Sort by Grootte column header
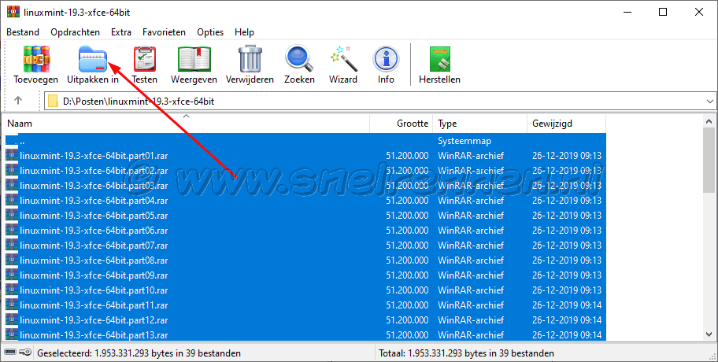Viewport: 718px width, 362px height. tap(402, 123)
